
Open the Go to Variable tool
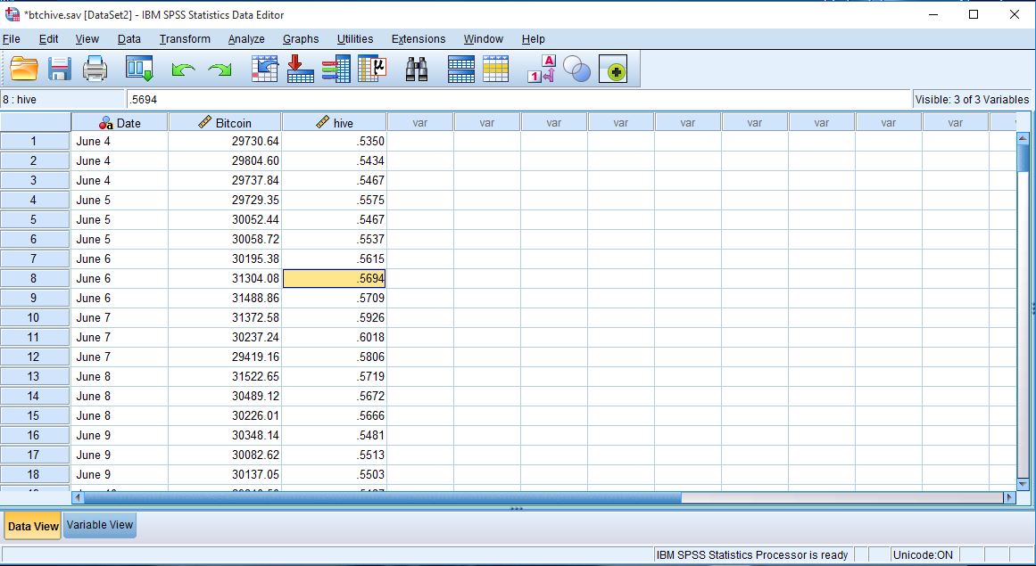(301, 69)
